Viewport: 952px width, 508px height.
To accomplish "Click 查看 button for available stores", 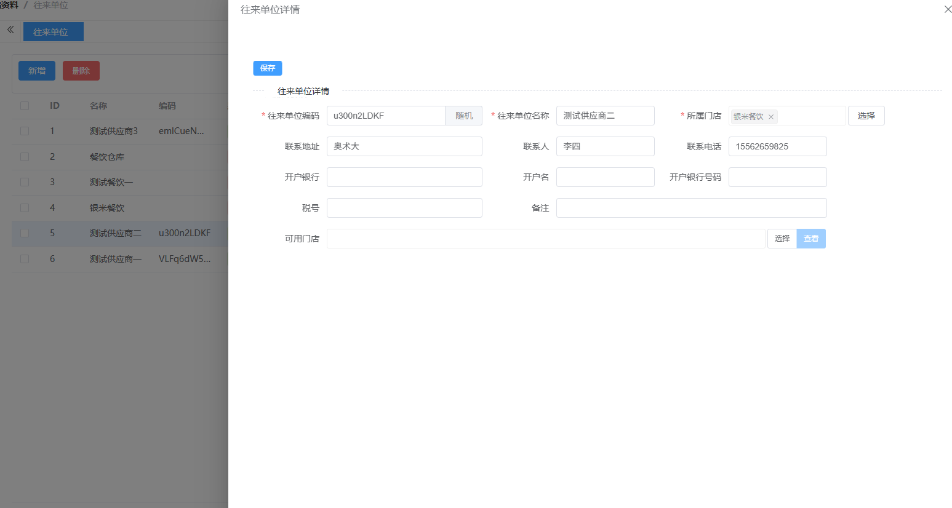I will [810, 239].
